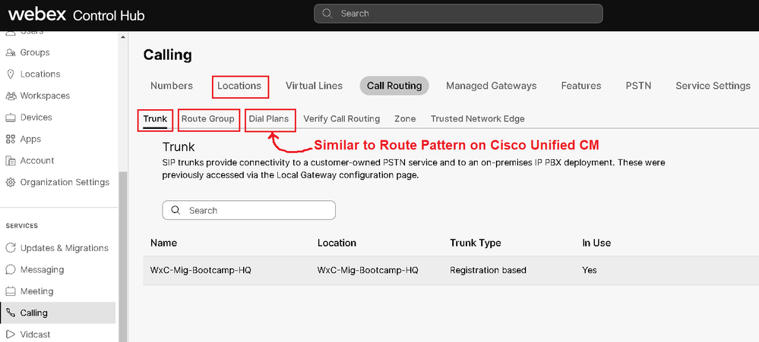Focus the top Control Hub search field
The image size is (759, 342).
pos(458,14)
